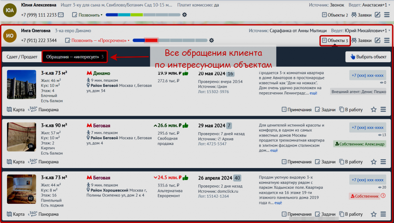Reveal hidden phone number on 24.5 млн listing
394x223 pixels.
(367, 180)
